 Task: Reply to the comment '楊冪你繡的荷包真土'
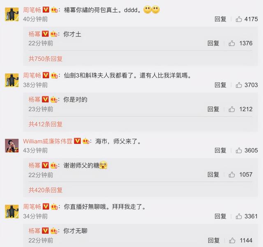[x=220, y=19]
